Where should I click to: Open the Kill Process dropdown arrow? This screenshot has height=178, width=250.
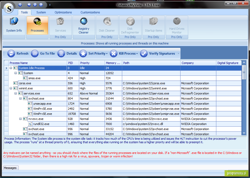[x=137, y=54]
